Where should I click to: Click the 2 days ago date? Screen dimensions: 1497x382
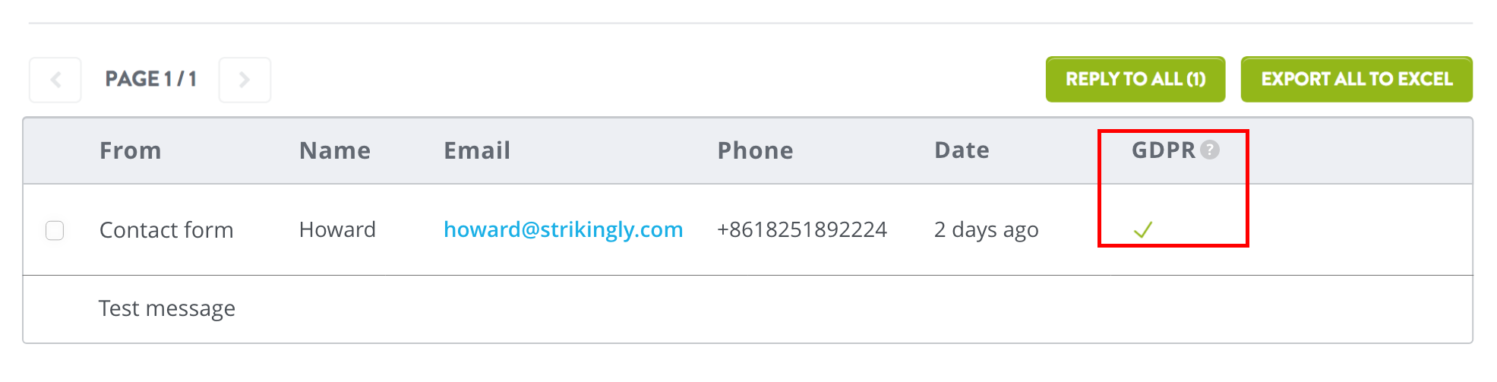(986, 230)
